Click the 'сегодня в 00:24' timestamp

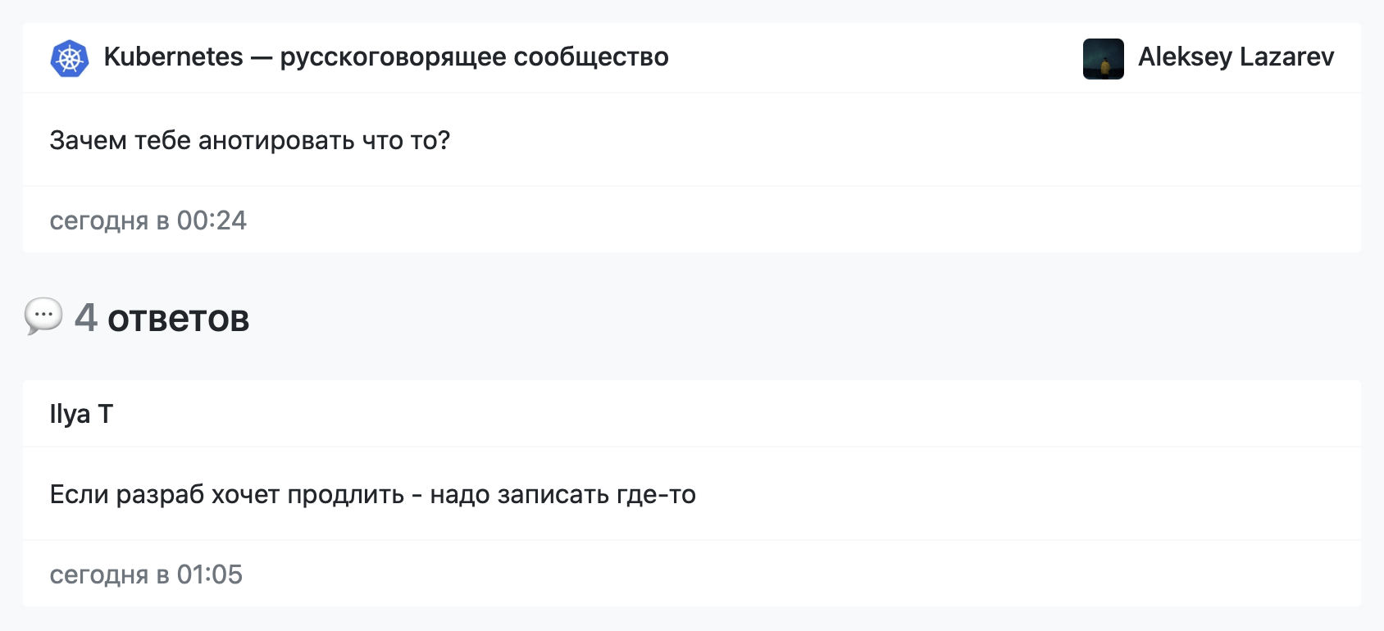point(148,220)
